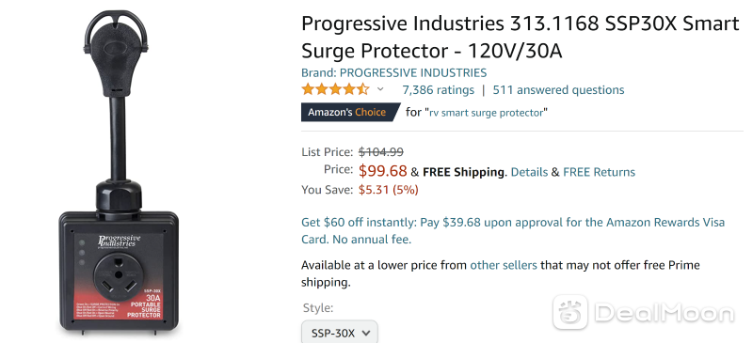Viewport: 753px width, 343px height.
Task: Open the FREE Shipping Details link
Action: (x=529, y=172)
